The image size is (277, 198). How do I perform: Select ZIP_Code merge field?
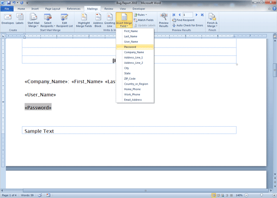click(x=135, y=79)
